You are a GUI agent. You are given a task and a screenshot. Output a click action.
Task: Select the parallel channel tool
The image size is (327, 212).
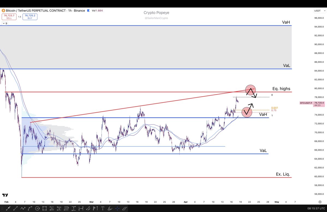pyautogui.click(x=88, y=208)
